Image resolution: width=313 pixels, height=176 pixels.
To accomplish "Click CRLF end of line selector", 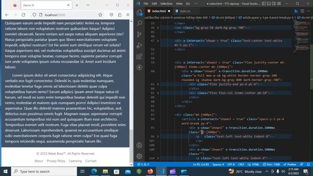I will tap(241, 164).
